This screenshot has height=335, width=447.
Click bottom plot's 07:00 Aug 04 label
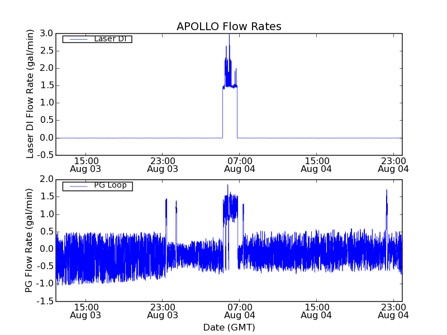[240, 312]
